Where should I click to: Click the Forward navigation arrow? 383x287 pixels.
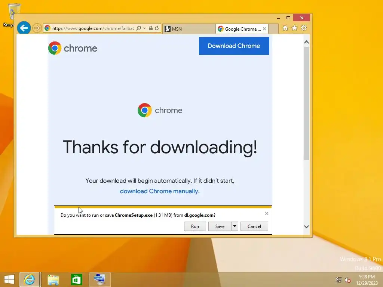coord(37,28)
